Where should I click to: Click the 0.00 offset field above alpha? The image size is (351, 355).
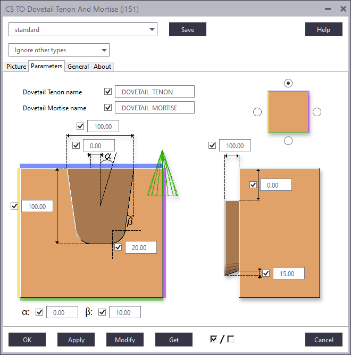99,146
